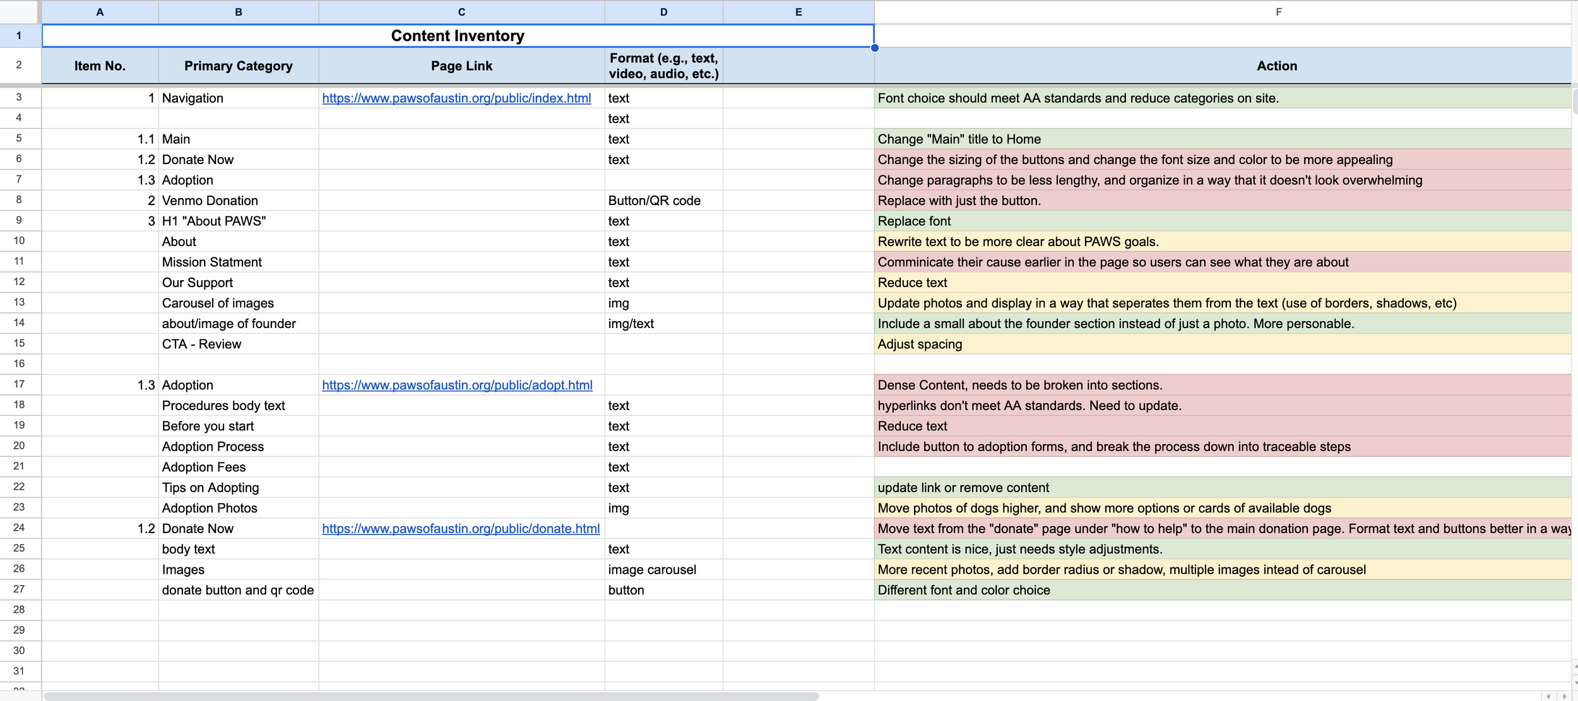Image resolution: width=1578 pixels, height=701 pixels.
Task: Click the Primary Category header cell
Action: (238, 66)
